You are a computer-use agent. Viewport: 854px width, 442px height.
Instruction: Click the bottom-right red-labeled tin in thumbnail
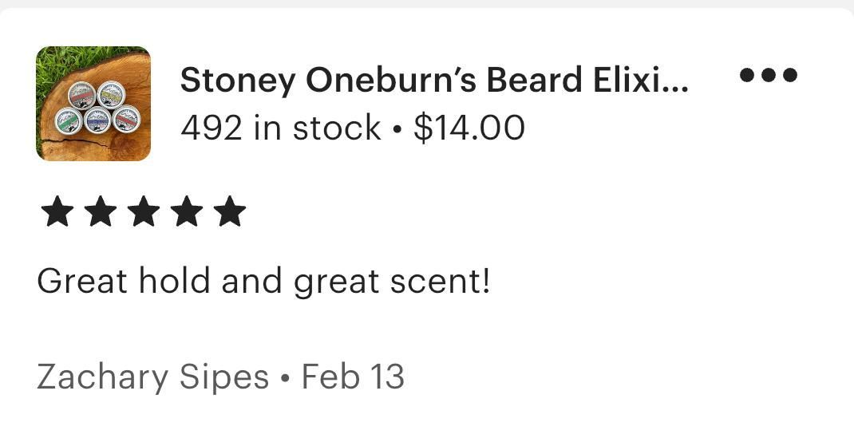pos(126,119)
